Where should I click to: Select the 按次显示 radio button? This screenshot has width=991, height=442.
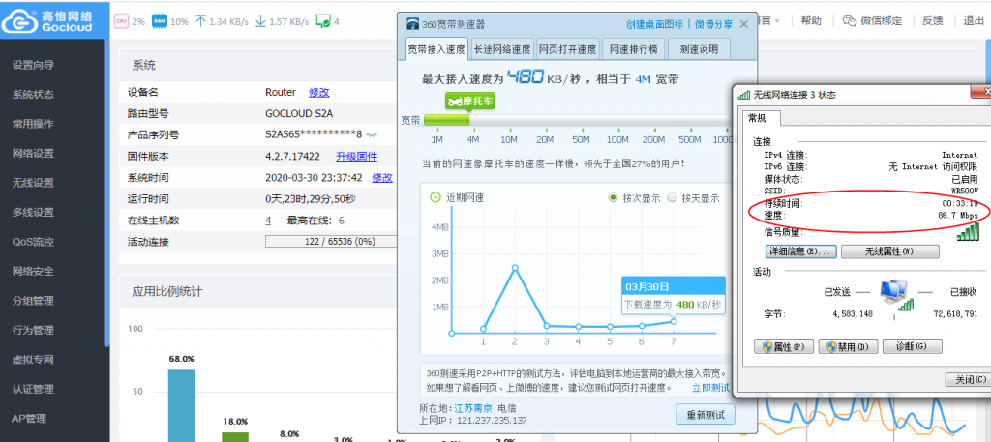(612, 198)
